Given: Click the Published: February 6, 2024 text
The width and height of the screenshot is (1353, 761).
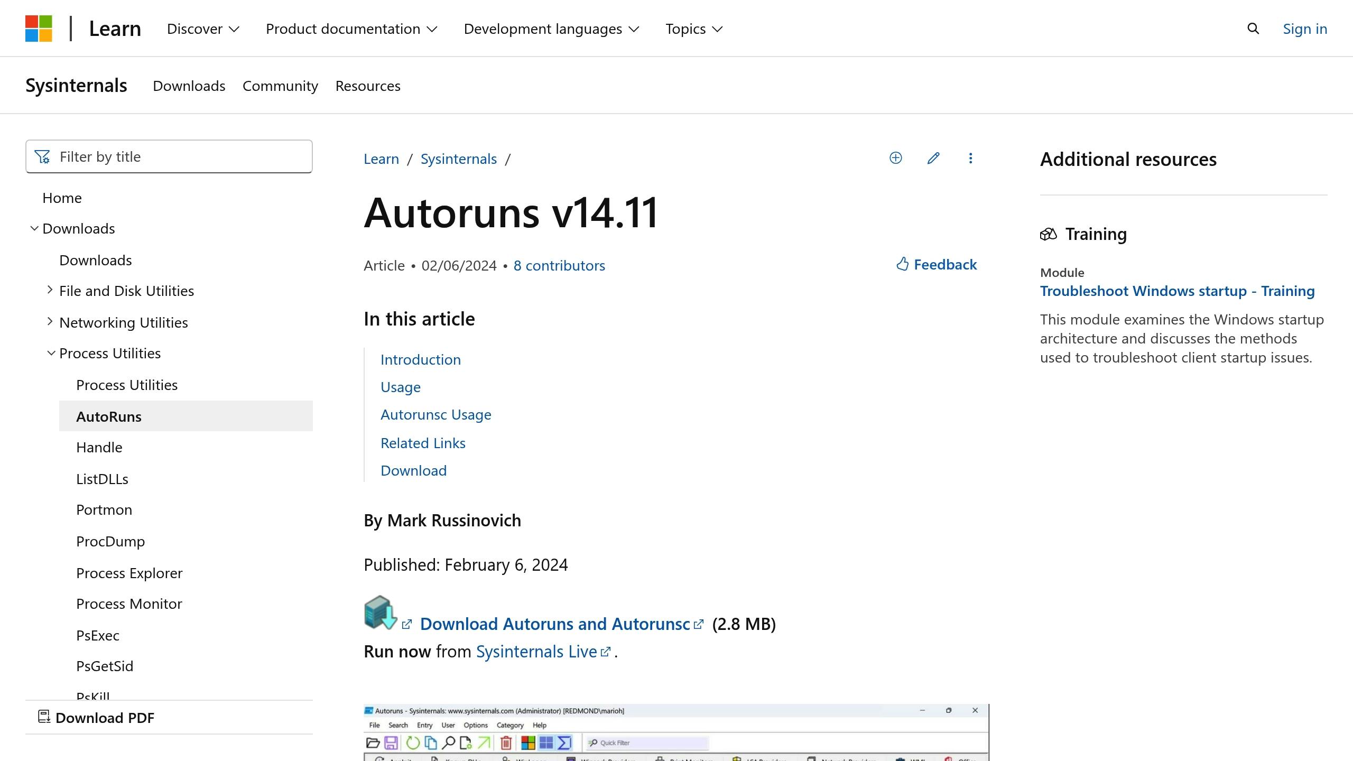Looking at the screenshot, I should pyautogui.click(x=466, y=564).
